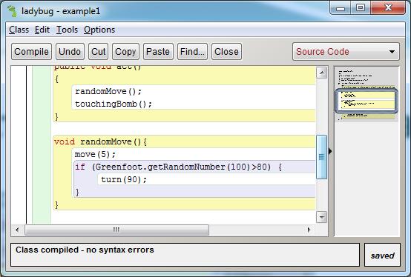Click the vertical scrollbar thumb

click(322, 157)
